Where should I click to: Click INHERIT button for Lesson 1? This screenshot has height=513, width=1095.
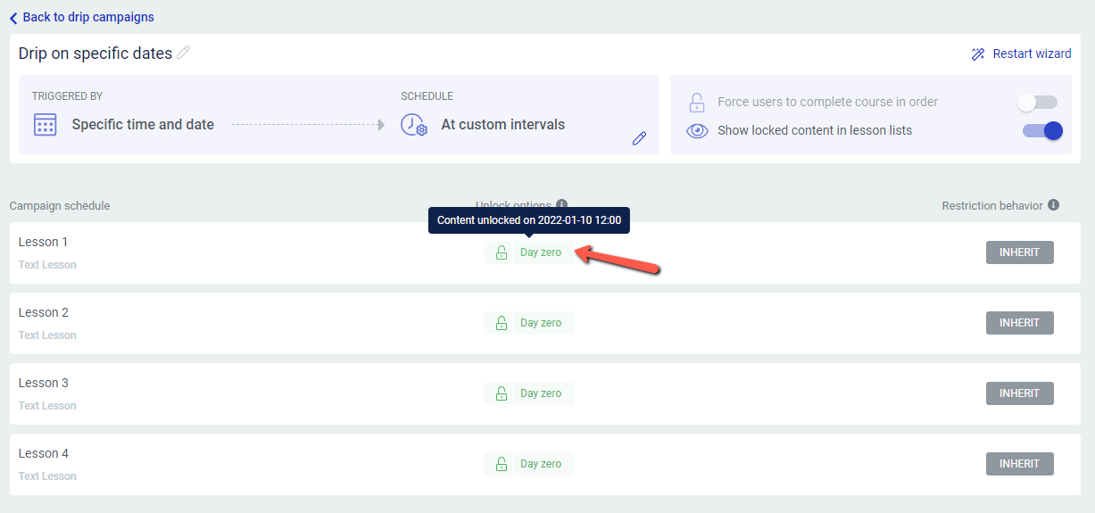point(1019,252)
